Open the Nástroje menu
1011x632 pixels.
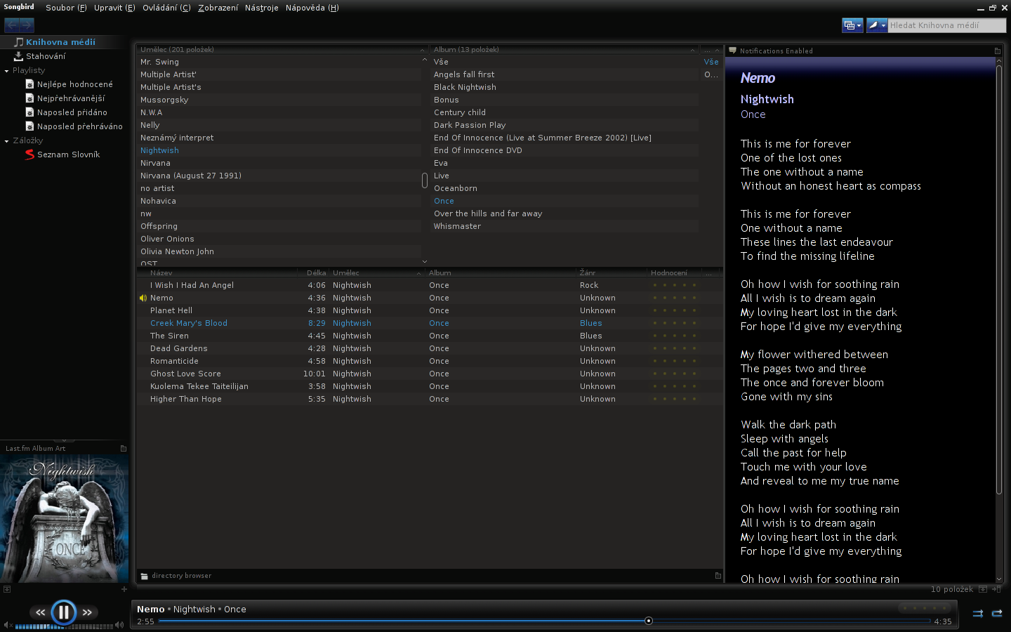(261, 8)
